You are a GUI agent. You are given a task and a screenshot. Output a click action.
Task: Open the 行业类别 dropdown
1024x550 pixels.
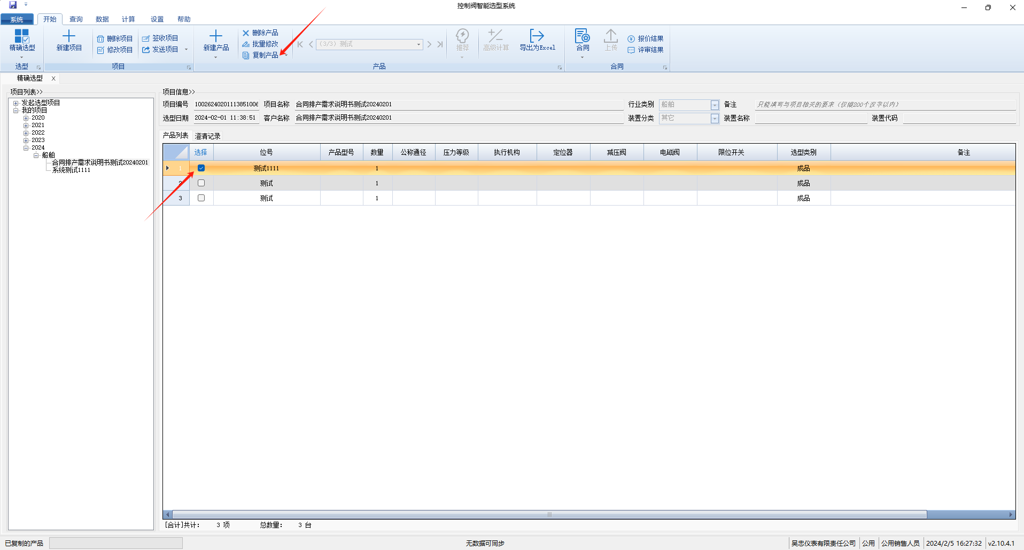coord(715,105)
